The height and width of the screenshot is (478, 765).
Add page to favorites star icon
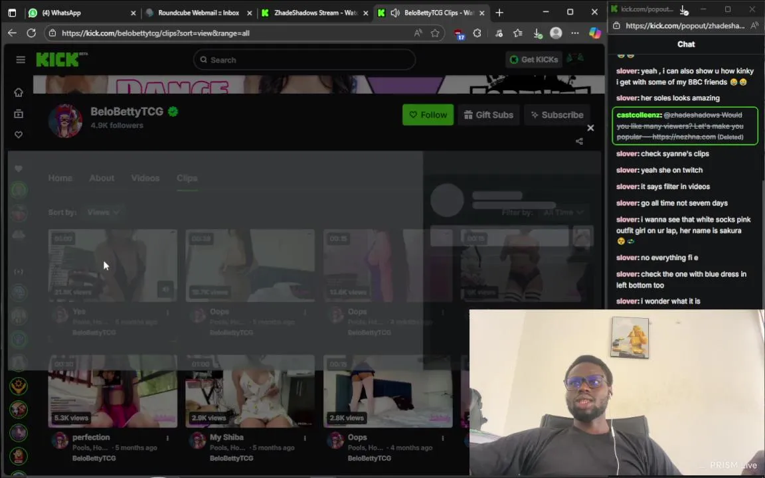coord(435,33)
